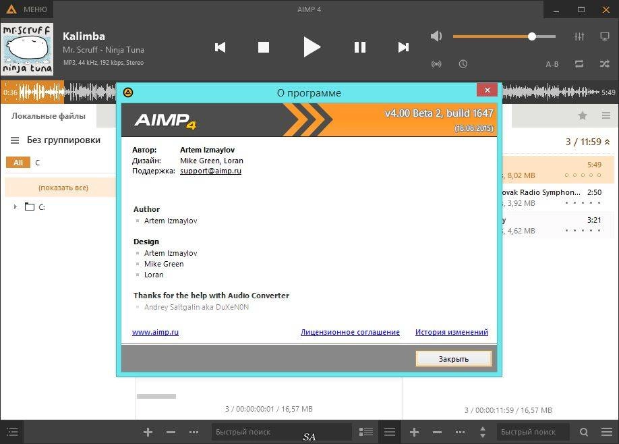
Task: Seek in the waveform progress bar
Action: tap(309, 92)
